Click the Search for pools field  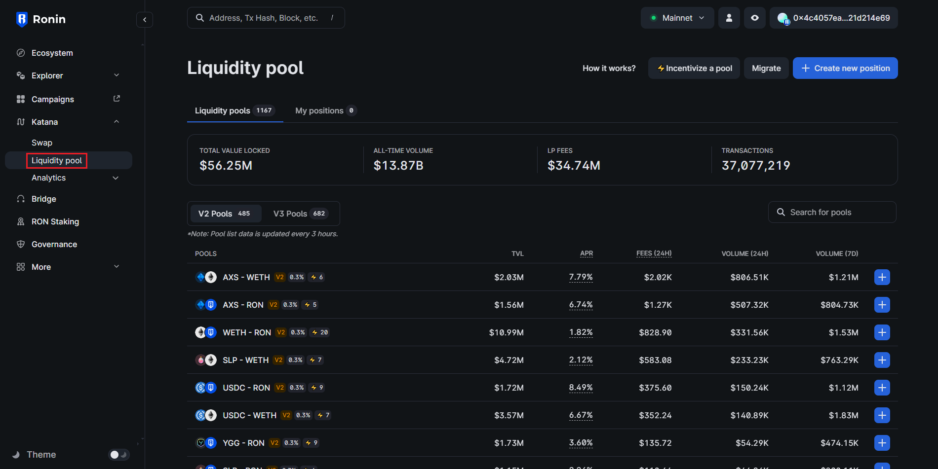[x=832, y=212]
